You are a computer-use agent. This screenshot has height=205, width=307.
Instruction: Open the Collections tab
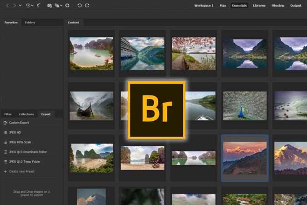pos(26,114)
